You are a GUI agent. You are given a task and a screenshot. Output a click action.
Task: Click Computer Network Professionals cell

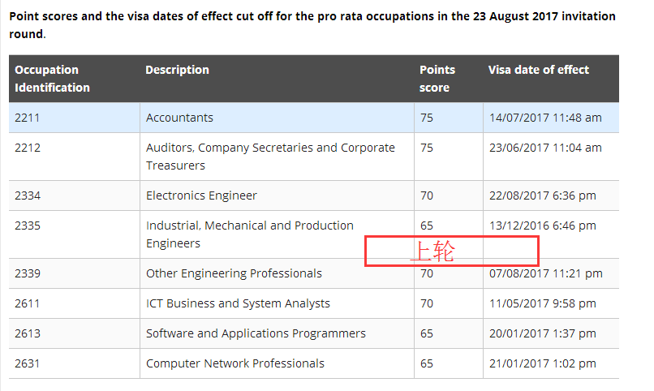click(234, 363)
